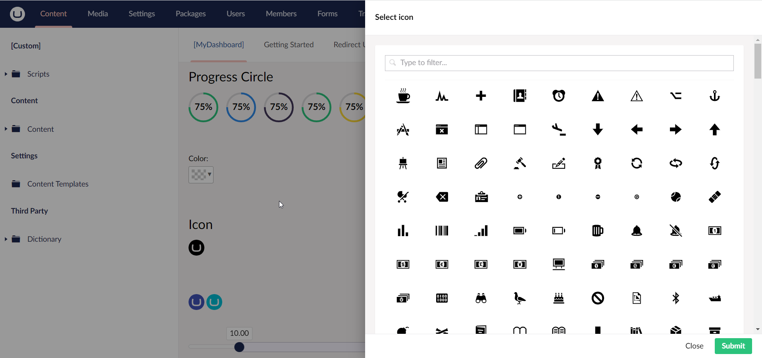The width and height of the screenshot is (762, 358).
Task: Select the bar chart icon
Action: pyautogui.click(x=403, y=231)
